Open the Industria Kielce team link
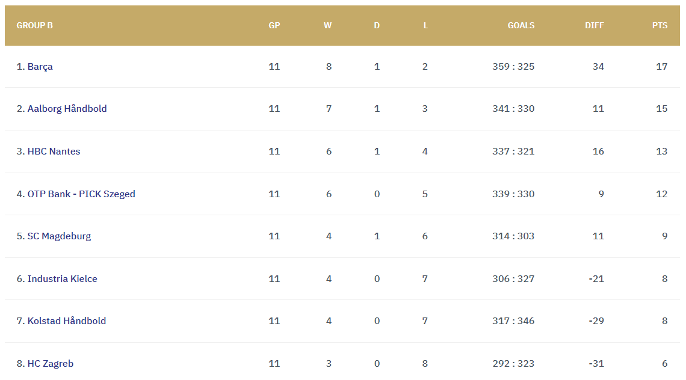Viewport: 686px width, 380px height. tap(62, 279)
